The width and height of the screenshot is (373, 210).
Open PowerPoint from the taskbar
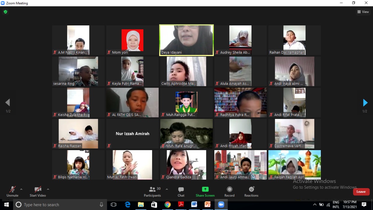tap(207, 205)
